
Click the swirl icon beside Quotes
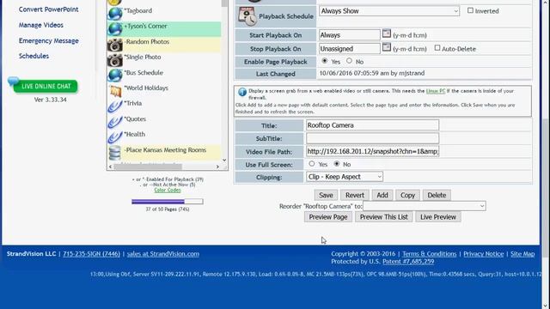(114, 122)
